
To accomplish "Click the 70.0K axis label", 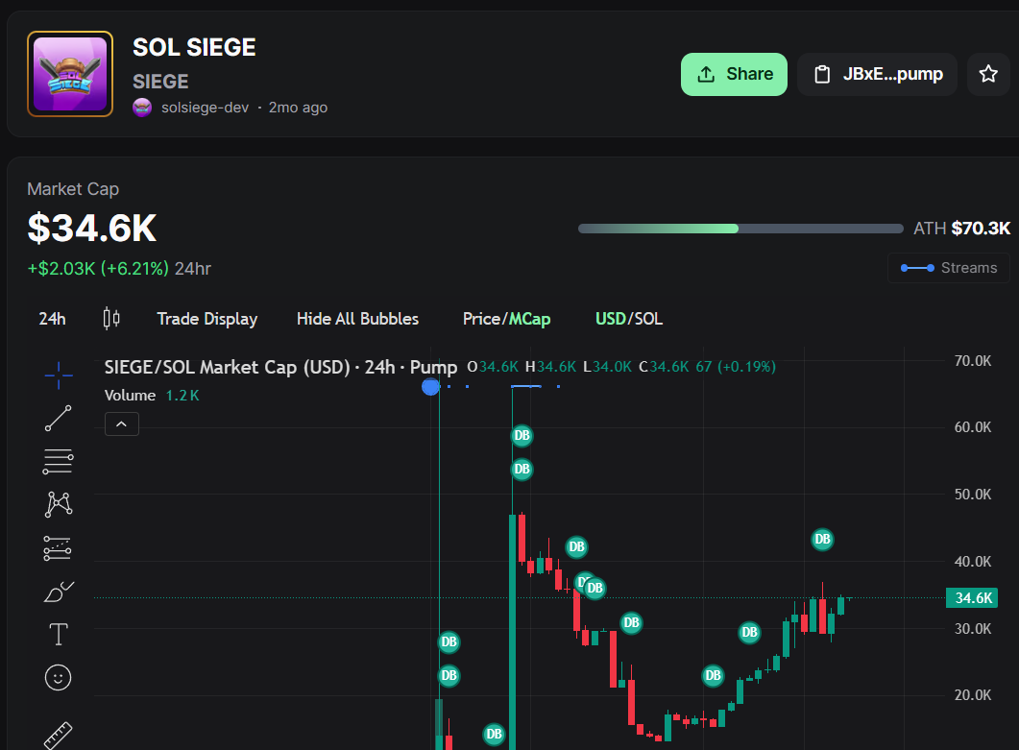I will coord(972,361).
